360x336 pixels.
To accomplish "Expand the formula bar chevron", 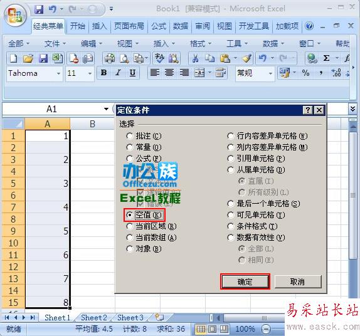I will coord(353,108).
